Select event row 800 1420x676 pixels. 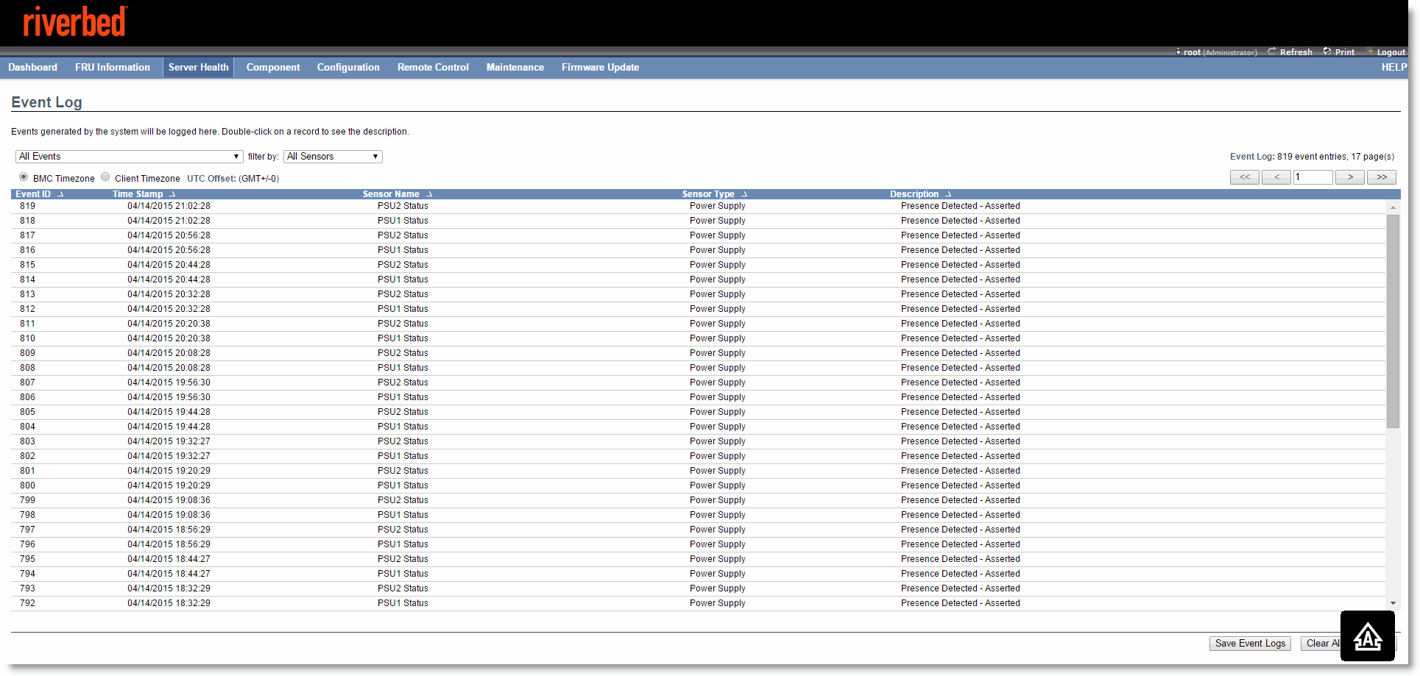pyautogui.click(x=698, y=485)
